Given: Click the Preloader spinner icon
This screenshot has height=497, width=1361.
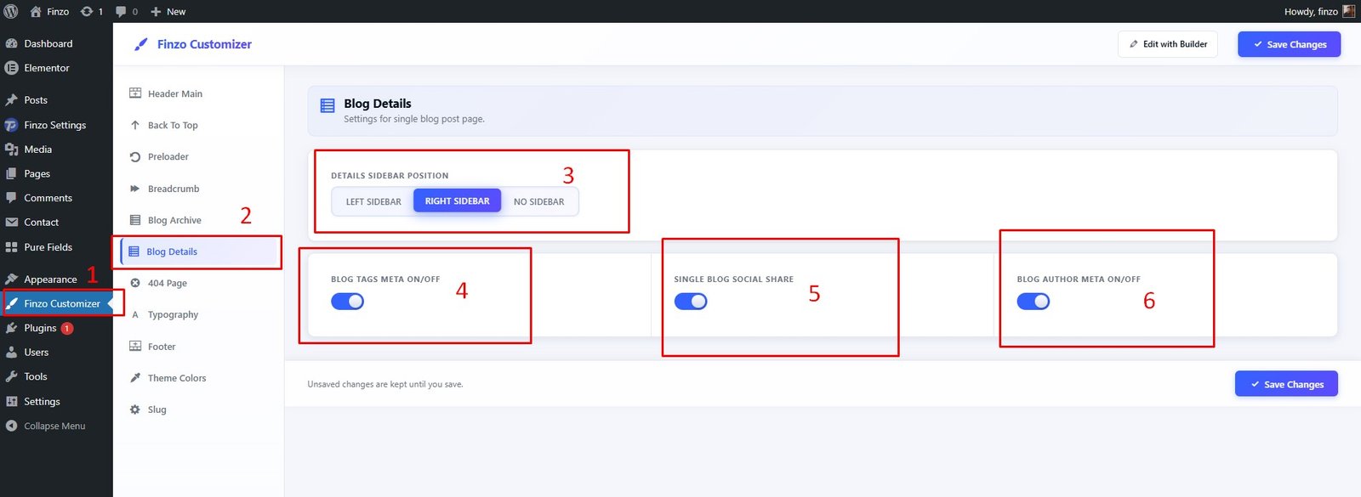Looking at the screenshot, I should (135, 156).
